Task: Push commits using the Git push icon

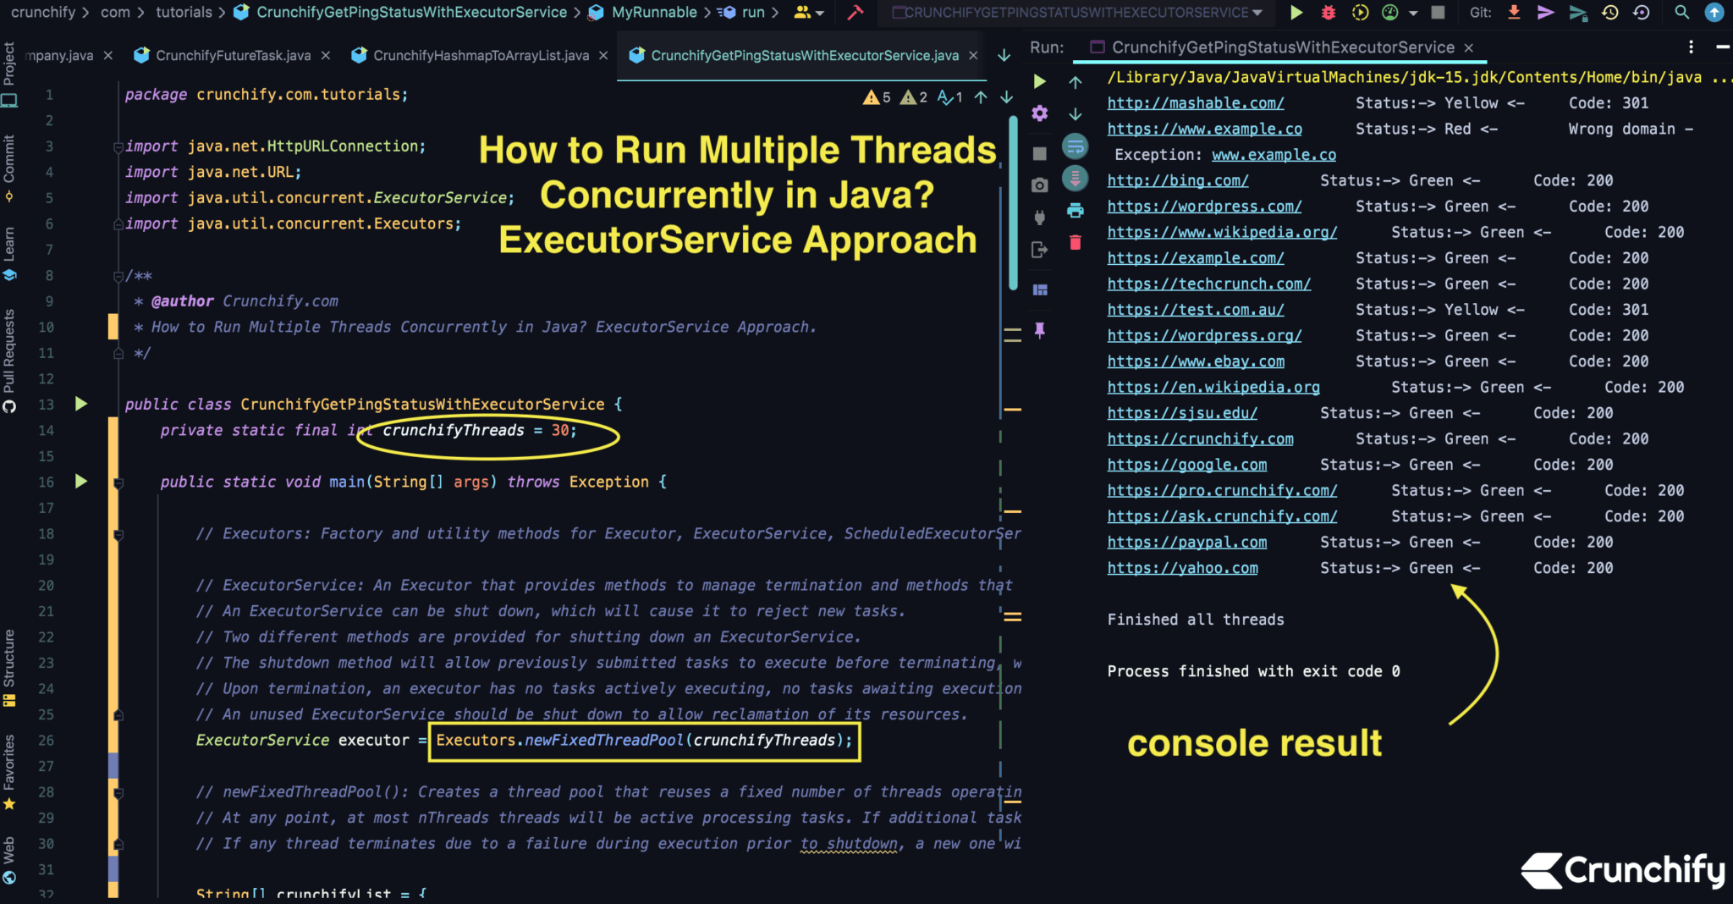Action: click(1548, 13)
